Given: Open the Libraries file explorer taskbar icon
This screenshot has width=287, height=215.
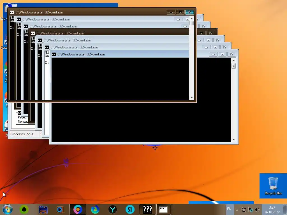Looking at the screenshot, I should click(43, 209).
